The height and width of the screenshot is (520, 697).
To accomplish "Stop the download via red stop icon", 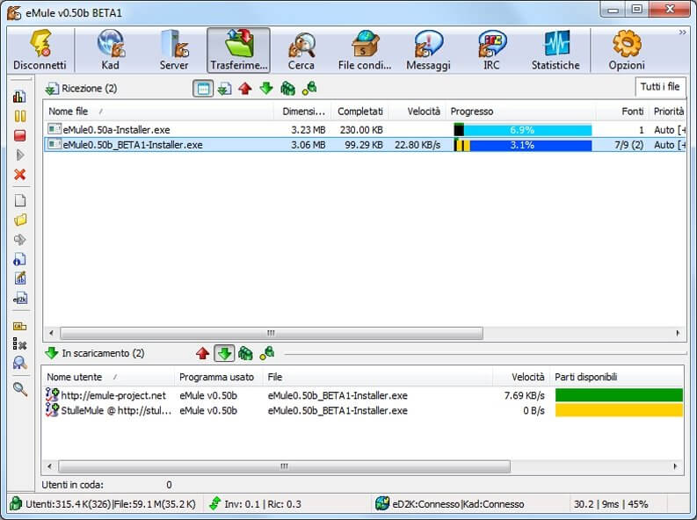I will pos(19,135).
